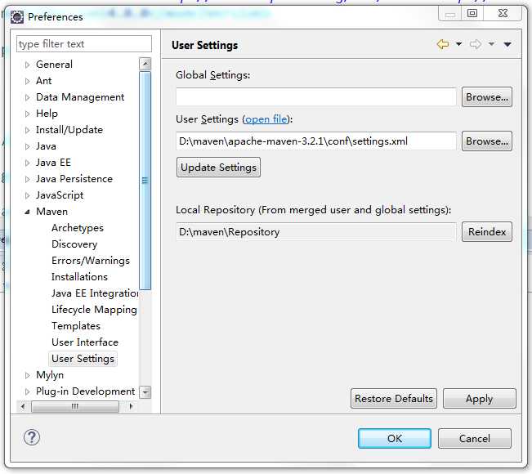Expand the Java tree node
This screenshot has height=474, width=532.
pyautogui.click(x=28, y=146)
